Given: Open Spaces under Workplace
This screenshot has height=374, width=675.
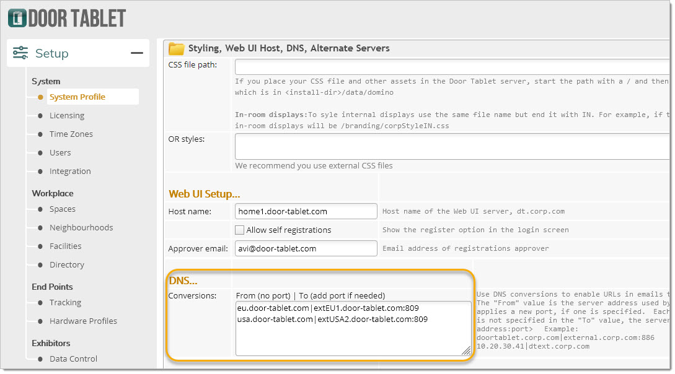Looking at the screenshot, I should coord(63,209).
